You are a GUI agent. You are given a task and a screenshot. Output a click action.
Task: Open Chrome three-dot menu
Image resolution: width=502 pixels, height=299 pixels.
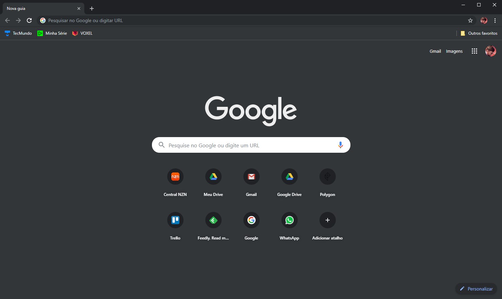(x=495, y=20)
